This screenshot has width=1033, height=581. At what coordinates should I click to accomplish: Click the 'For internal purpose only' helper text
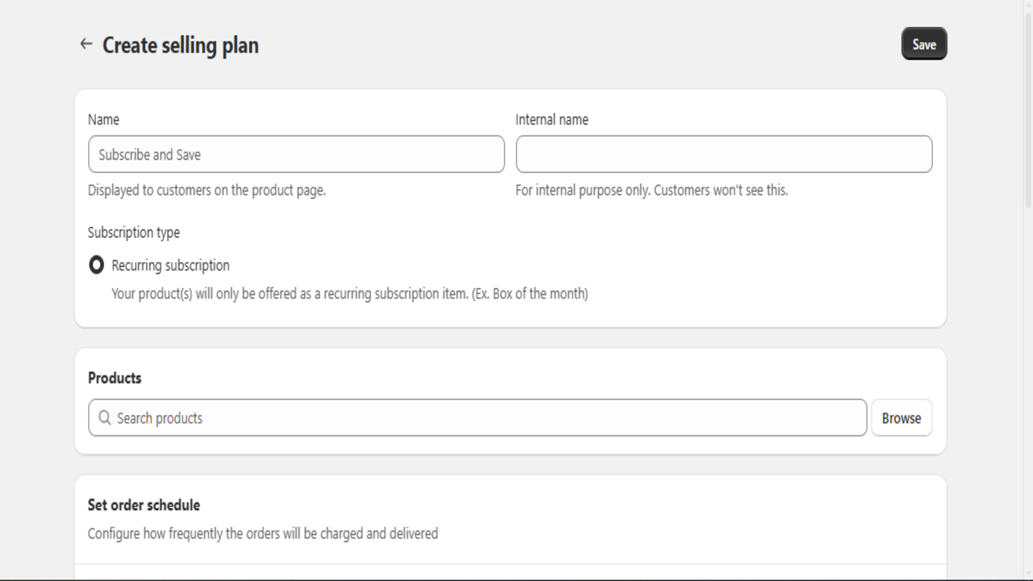coord(651,190)
